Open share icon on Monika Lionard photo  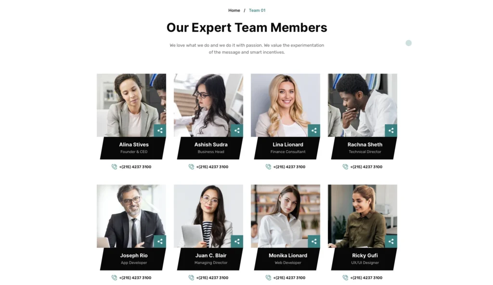tap(314, 241)
